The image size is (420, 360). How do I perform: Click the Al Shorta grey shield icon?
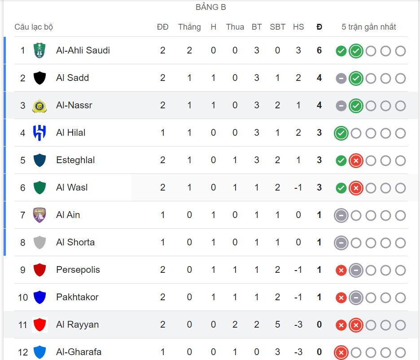40,243
